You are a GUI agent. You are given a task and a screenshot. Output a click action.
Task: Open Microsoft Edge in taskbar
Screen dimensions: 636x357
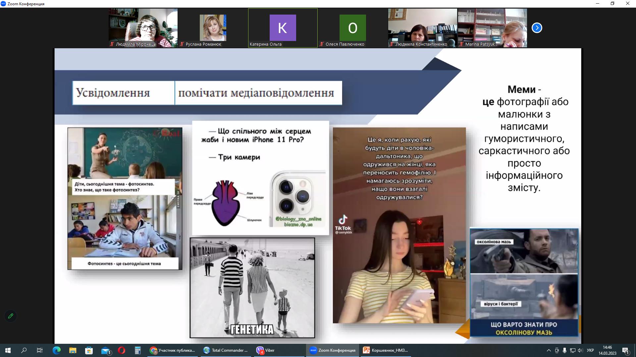tap(57, 350)
